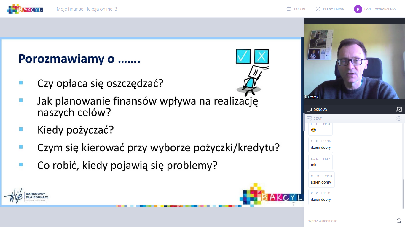405x227 pixels.
Task: Click slide bullet 'Czy opłaca się oszczędzać?'
Action: 101,84
